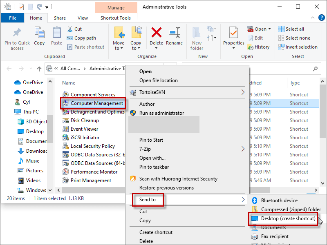
Task: Select Fax recipient in Send to
Action: [275, 236]
